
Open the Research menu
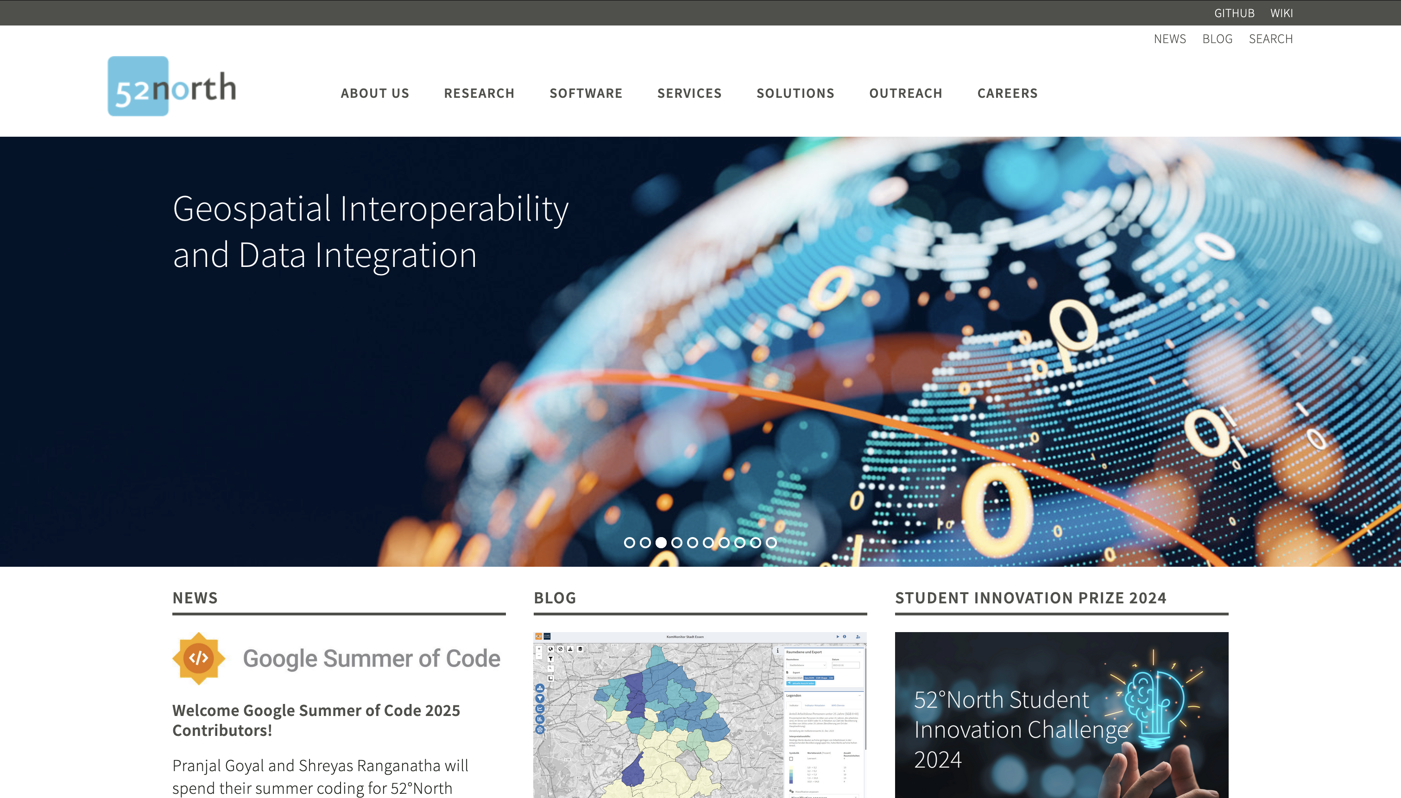479,93
